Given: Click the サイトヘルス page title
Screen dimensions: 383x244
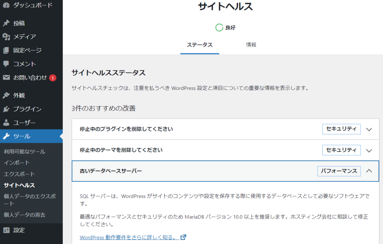Looking at the screenshot, I should 225,6.
